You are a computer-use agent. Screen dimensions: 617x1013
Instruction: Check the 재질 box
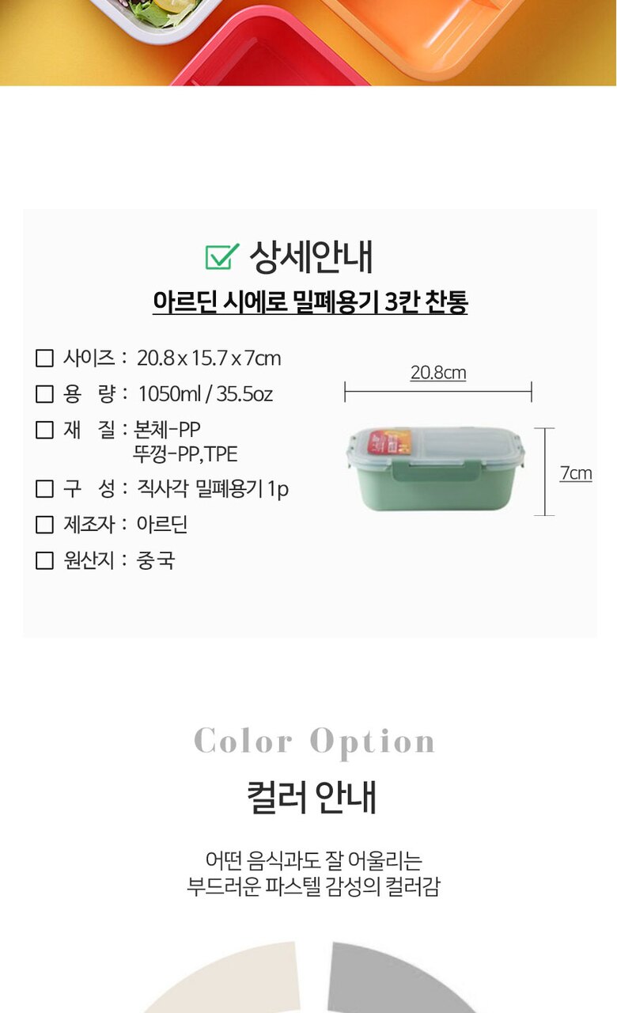[44, 430]
